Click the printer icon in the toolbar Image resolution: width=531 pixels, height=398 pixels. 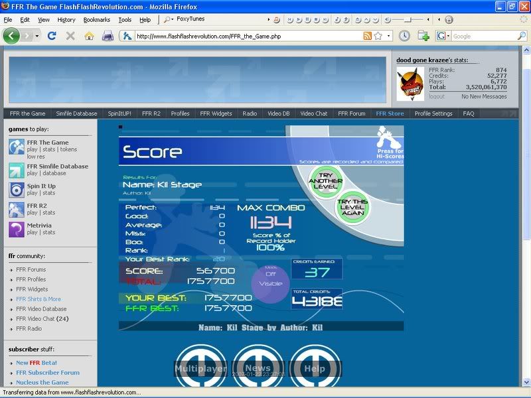click(108, 36)
